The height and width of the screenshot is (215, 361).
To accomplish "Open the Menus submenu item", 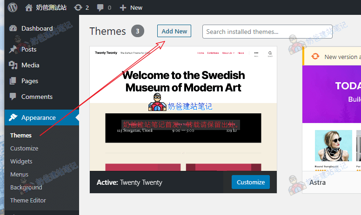I will (x=19, y=174).
